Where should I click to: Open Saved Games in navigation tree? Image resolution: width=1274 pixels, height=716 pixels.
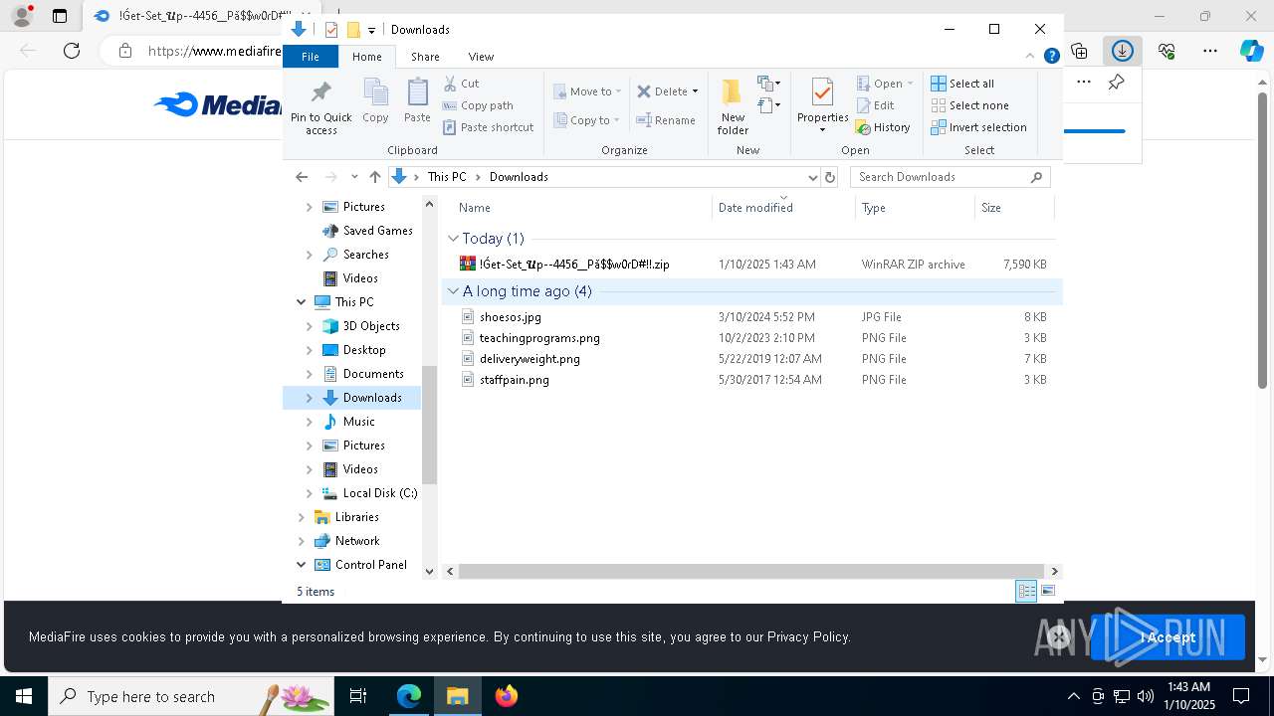[377, 231]
